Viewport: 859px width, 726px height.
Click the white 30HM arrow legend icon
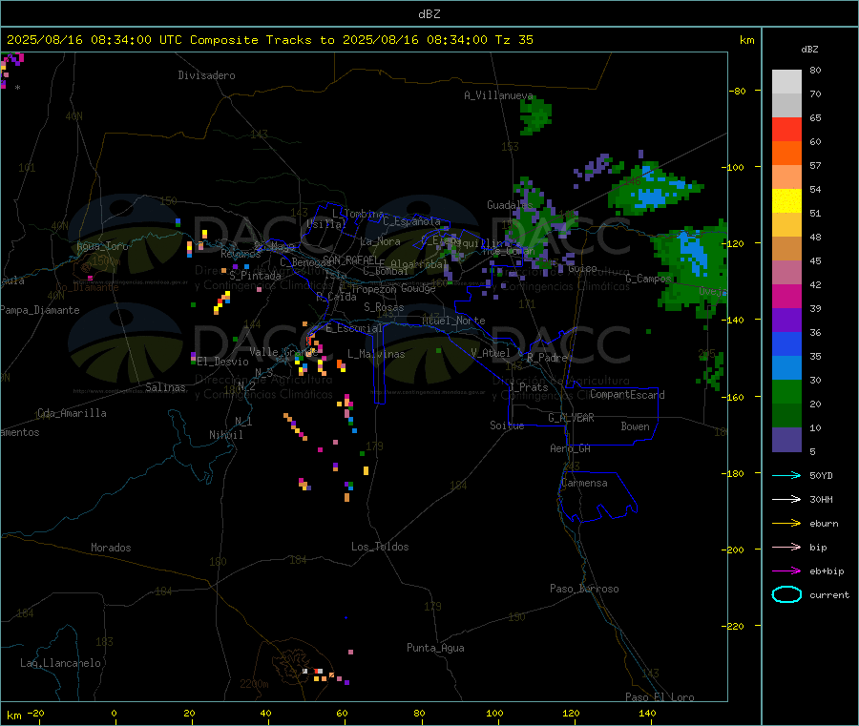(786, 499)
